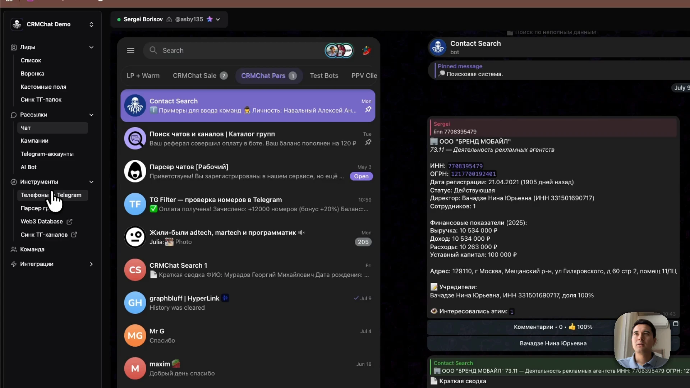Open the Воронка pipeline page
This screenshot has height=388, width=690.
point(32,74)
